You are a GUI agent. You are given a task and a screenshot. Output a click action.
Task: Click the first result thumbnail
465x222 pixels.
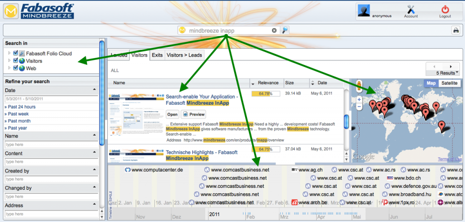[136, 115]
